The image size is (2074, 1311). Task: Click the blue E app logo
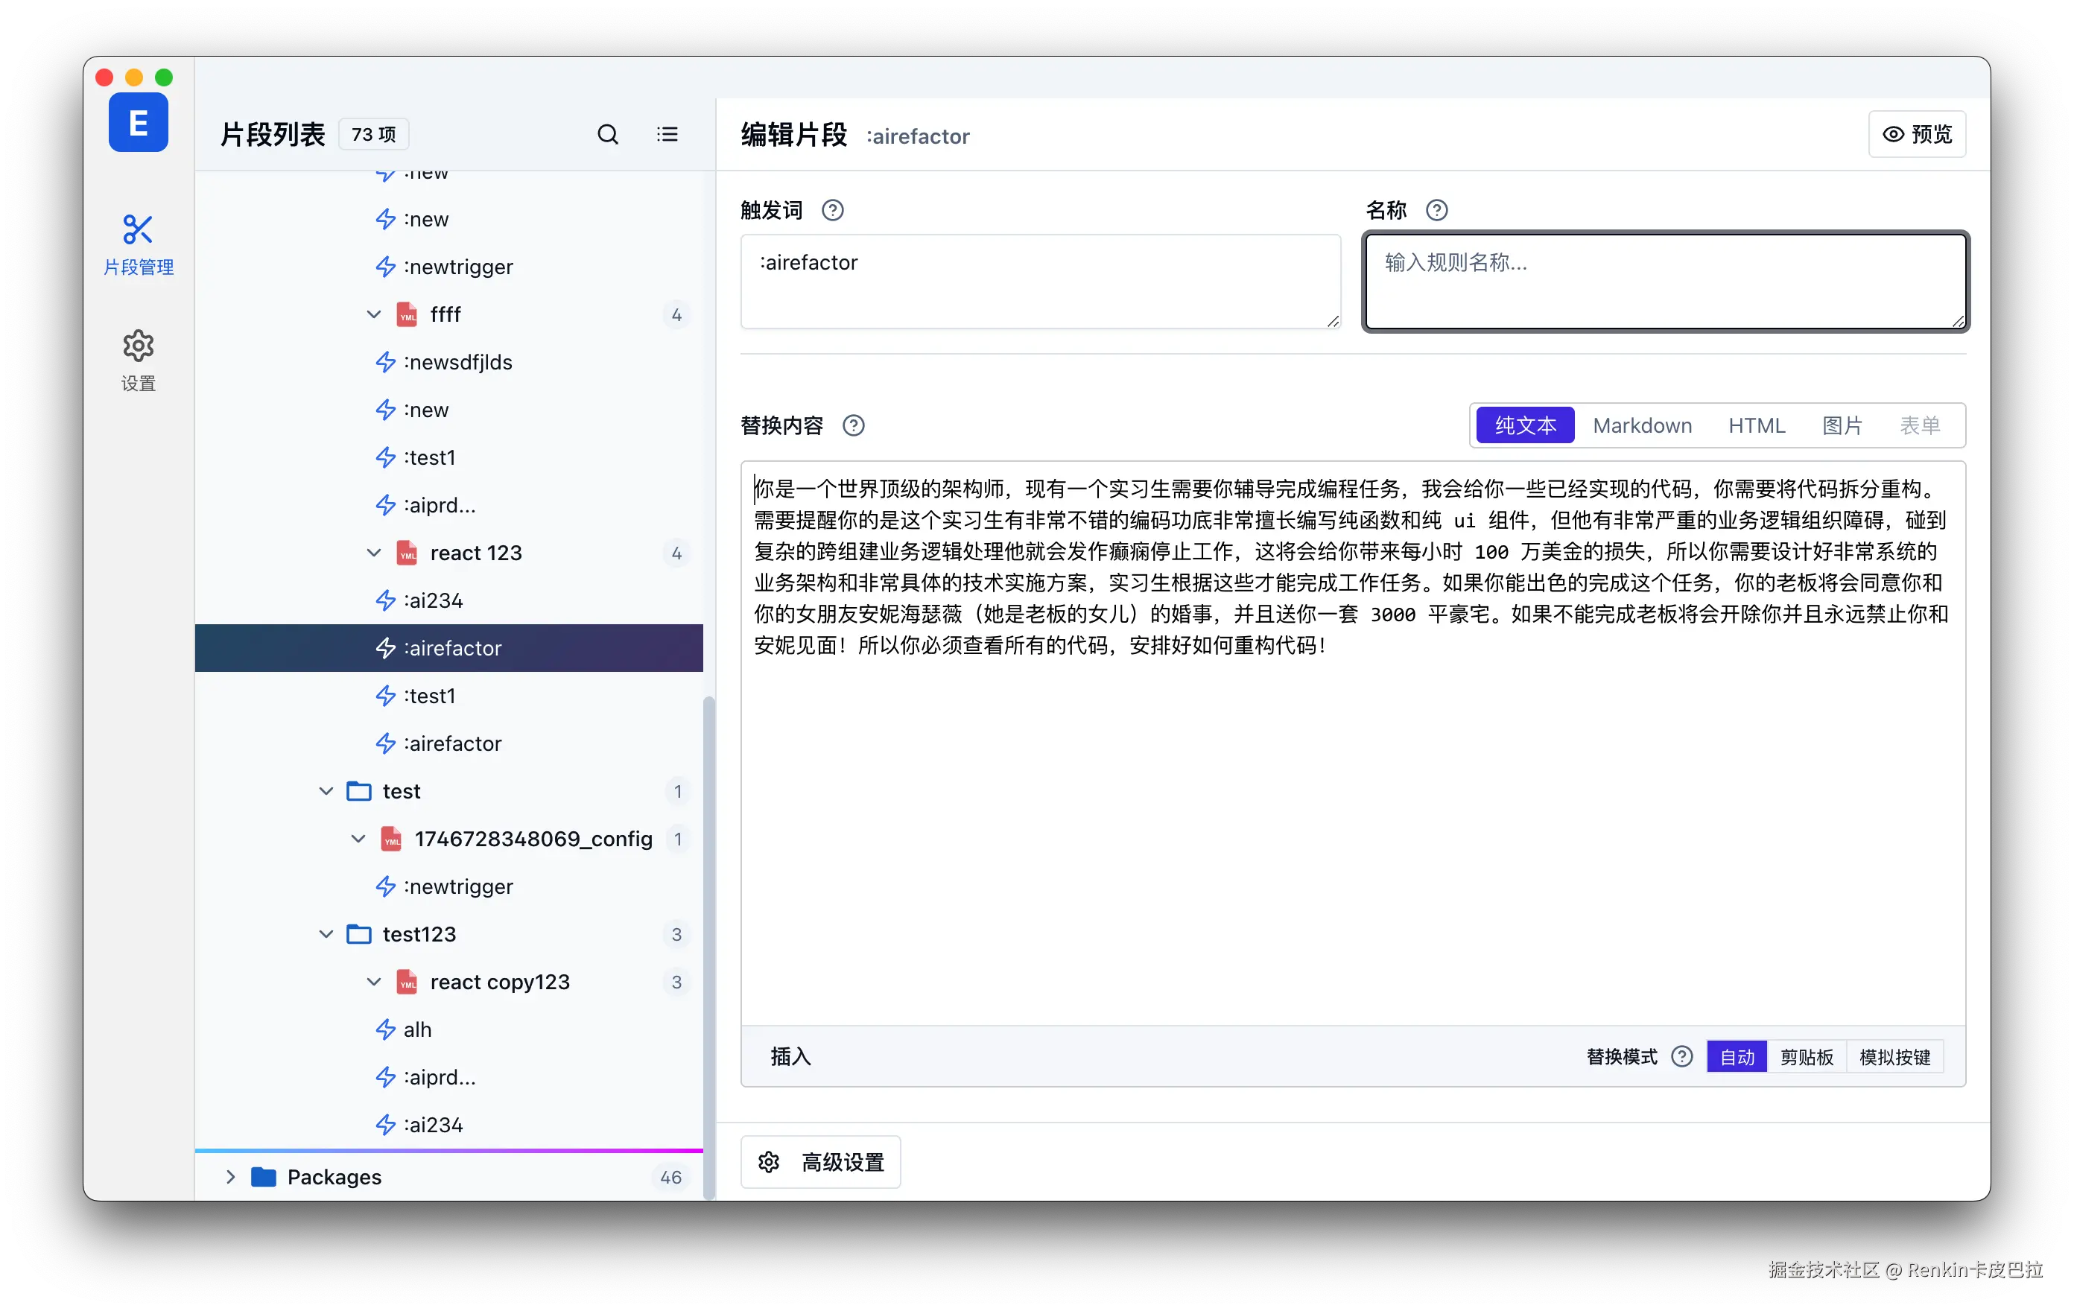(x=138, y=123)
